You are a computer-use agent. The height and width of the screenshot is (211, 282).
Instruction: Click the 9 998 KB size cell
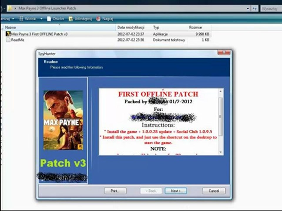tap(202, 34)
